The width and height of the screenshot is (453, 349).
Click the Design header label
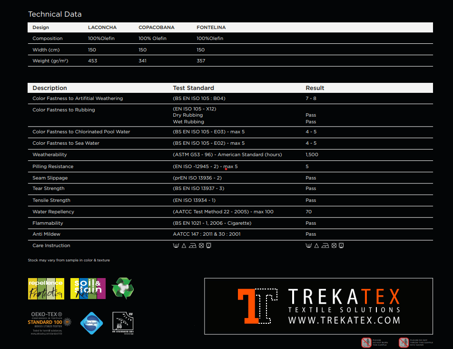(x=41, y=28)
